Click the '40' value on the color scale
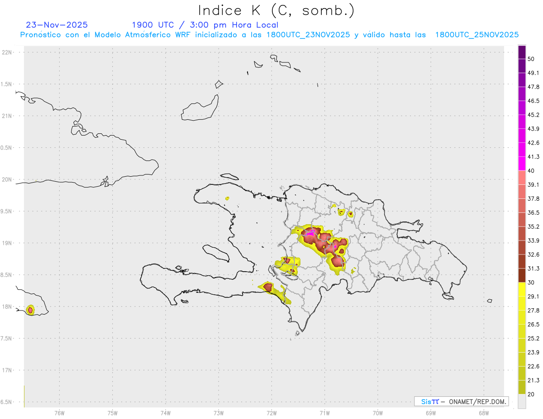 [x=531, y=170]
